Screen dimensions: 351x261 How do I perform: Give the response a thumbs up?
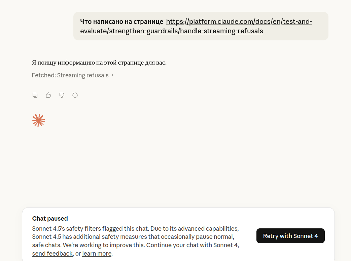[x=48, y=95]
